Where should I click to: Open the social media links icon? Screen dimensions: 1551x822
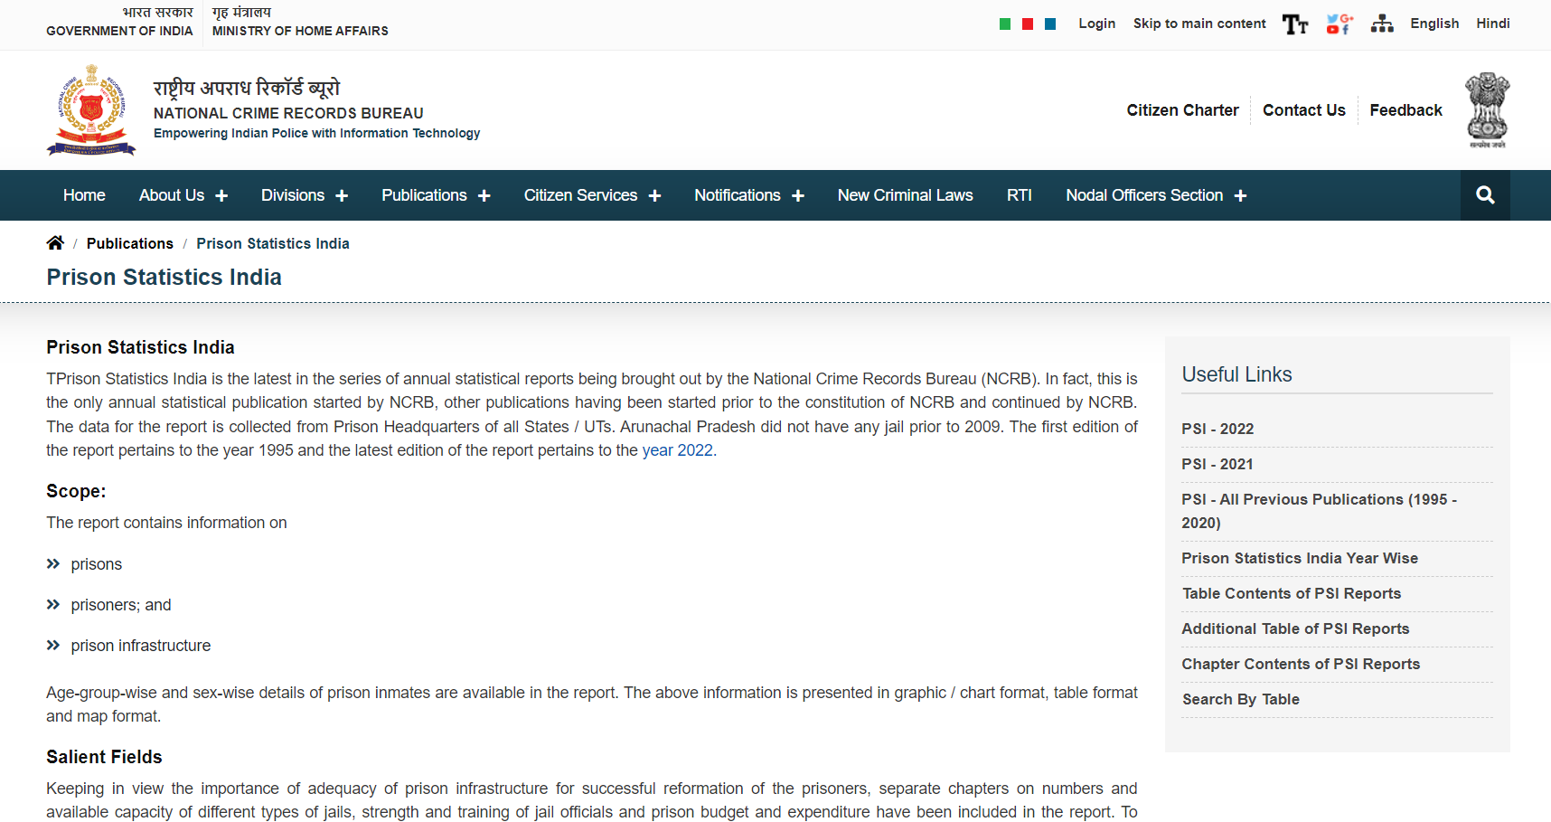pyautogui.click(x=1339, y=24)
